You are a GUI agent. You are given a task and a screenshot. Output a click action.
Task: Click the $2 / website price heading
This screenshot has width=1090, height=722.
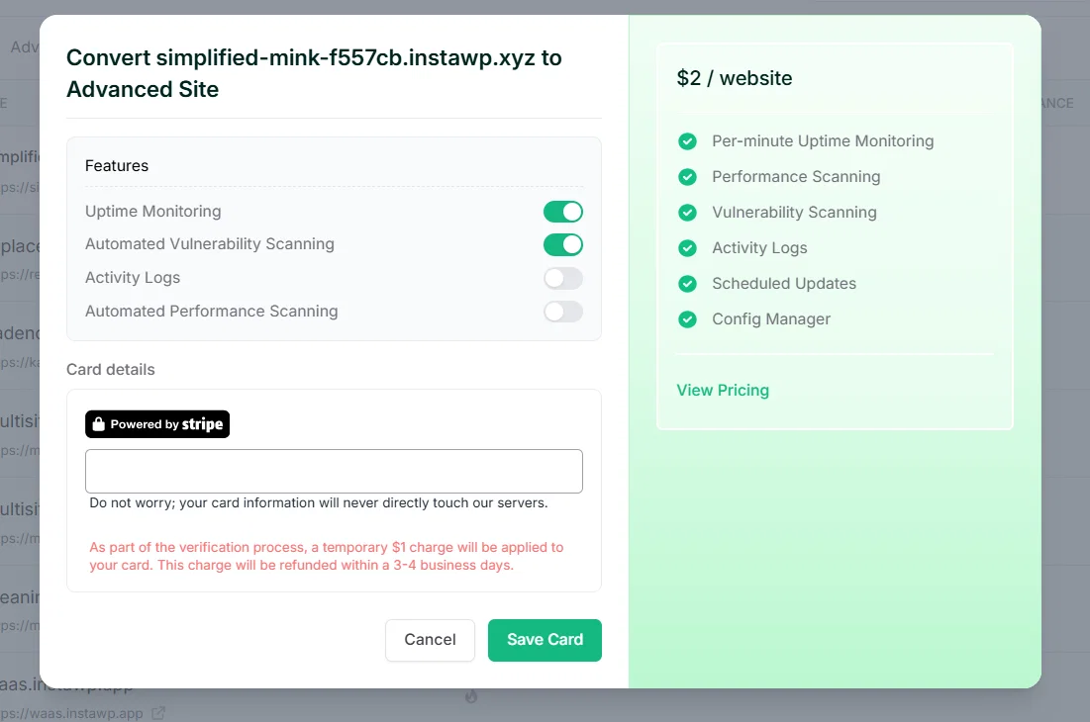734,78
